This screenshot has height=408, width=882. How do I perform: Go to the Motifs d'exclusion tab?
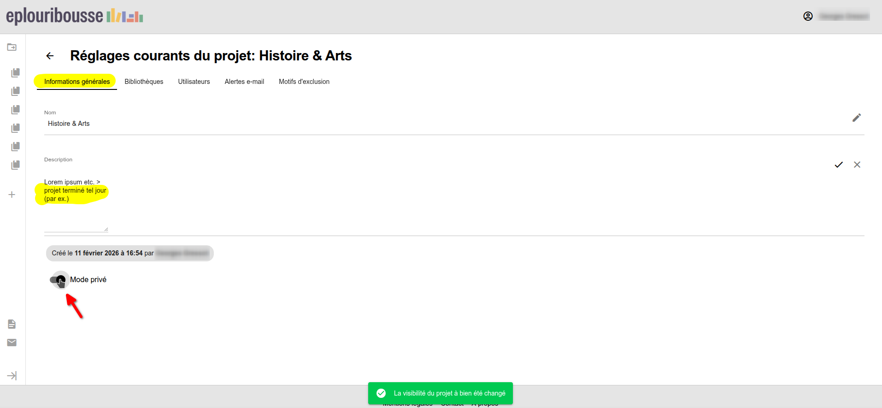click(304, 82)
